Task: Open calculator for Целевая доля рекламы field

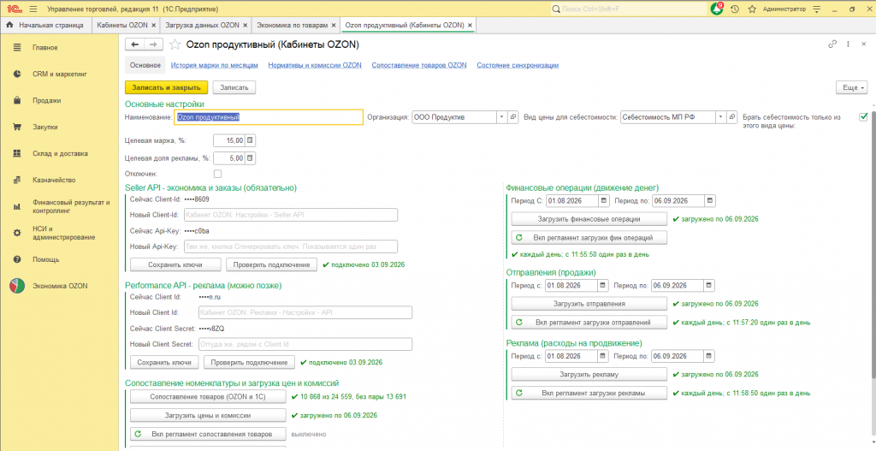Action: coord(251,158)
